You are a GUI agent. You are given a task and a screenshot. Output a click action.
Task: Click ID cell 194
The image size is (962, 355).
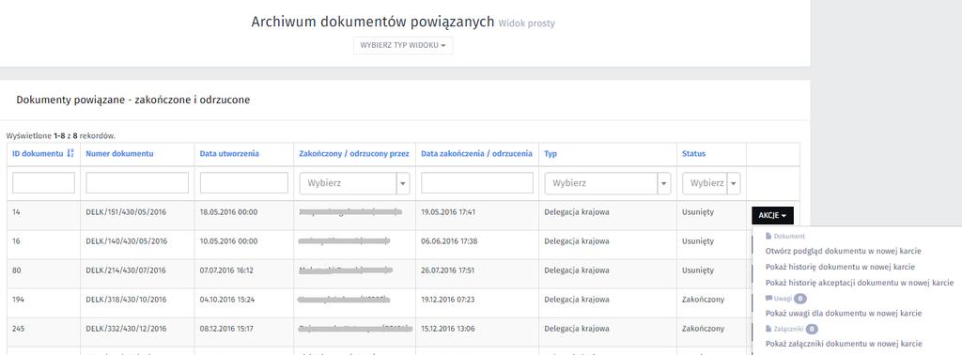(19, 300)
